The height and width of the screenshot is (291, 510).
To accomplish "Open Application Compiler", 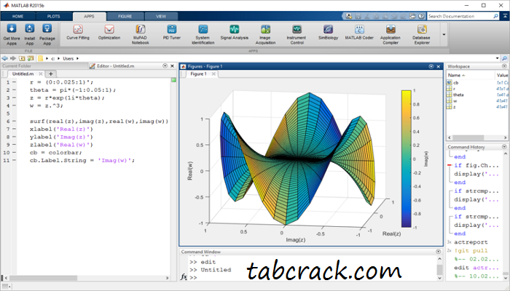I will (391, 34).
